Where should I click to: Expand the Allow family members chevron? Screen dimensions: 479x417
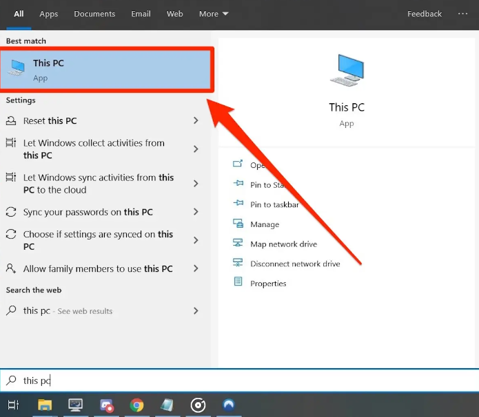(x=196, y=268)
